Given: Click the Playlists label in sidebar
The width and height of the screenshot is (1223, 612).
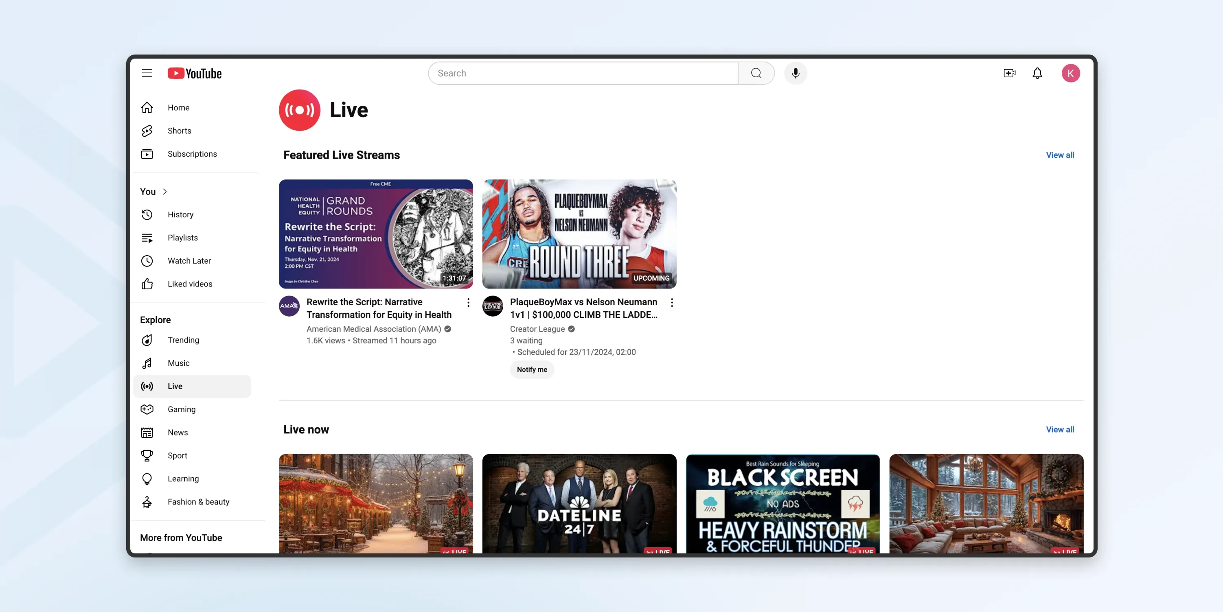Looking at the screenshot, I should click(183, 238).
